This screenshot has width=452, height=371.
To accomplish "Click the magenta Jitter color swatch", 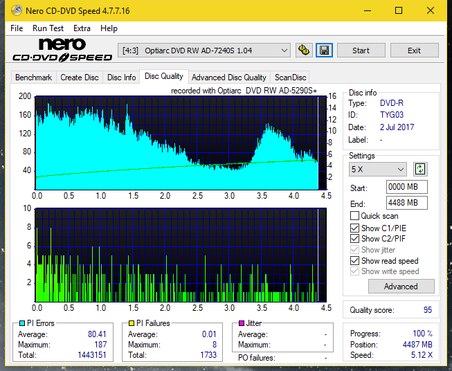I will 242,323.
